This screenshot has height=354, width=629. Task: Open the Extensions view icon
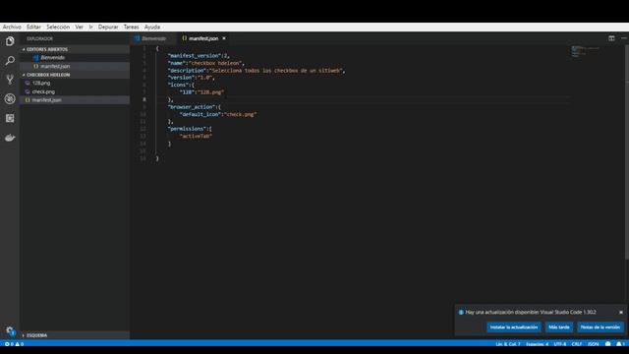(x=10, y=118)
